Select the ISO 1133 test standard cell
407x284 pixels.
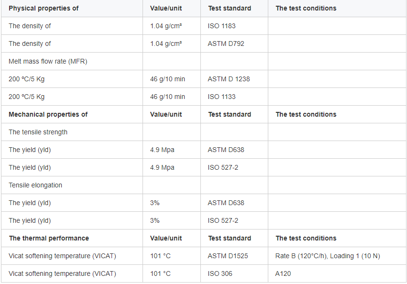(x=221, y=97)
